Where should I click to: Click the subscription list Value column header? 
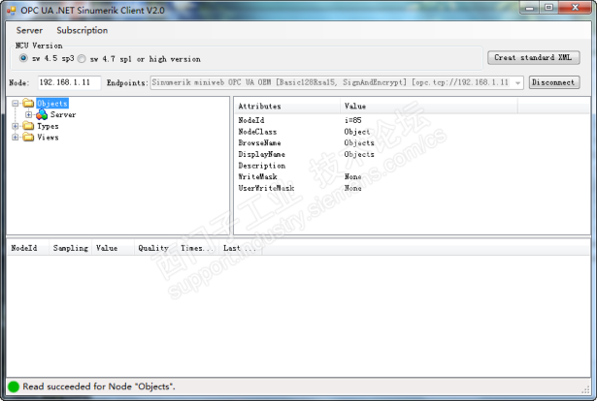pyautogui.click(x=113, y=248)
